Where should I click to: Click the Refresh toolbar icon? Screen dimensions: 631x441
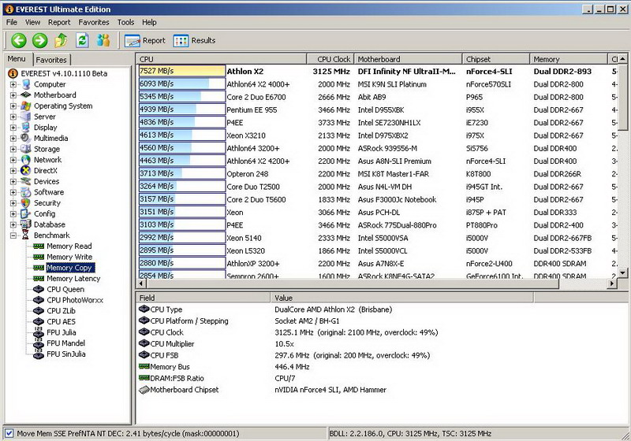[x=82, y=40]
